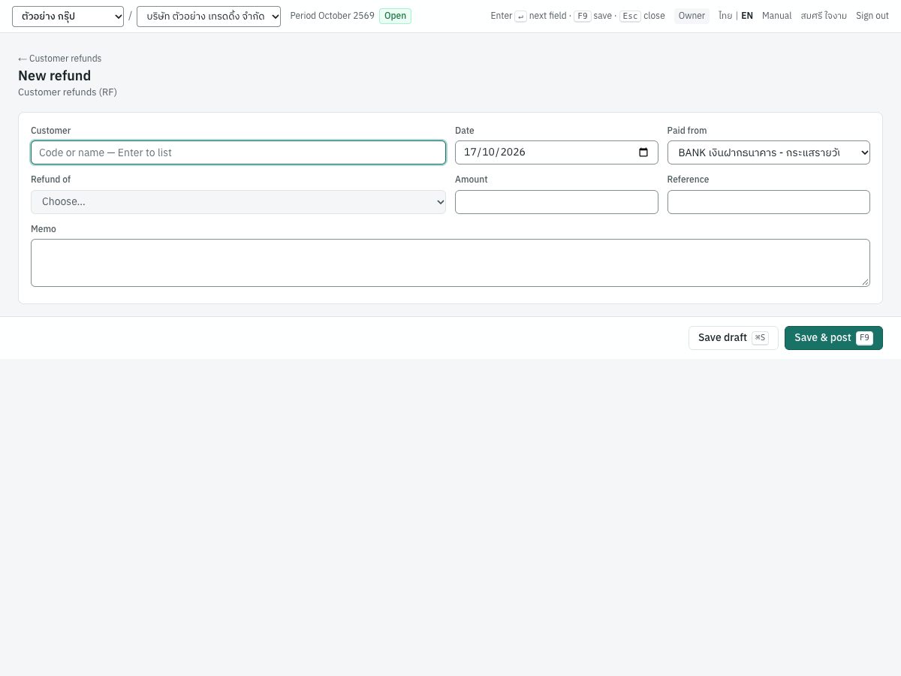The height and width of the screenshot is (676, 901).
Task: Focus the Amount input field
Action: [x=556, y=202]
